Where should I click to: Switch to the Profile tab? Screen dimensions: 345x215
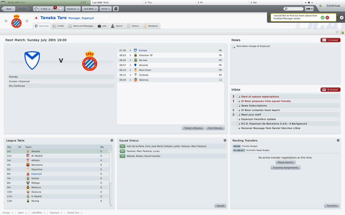point(58,26)
